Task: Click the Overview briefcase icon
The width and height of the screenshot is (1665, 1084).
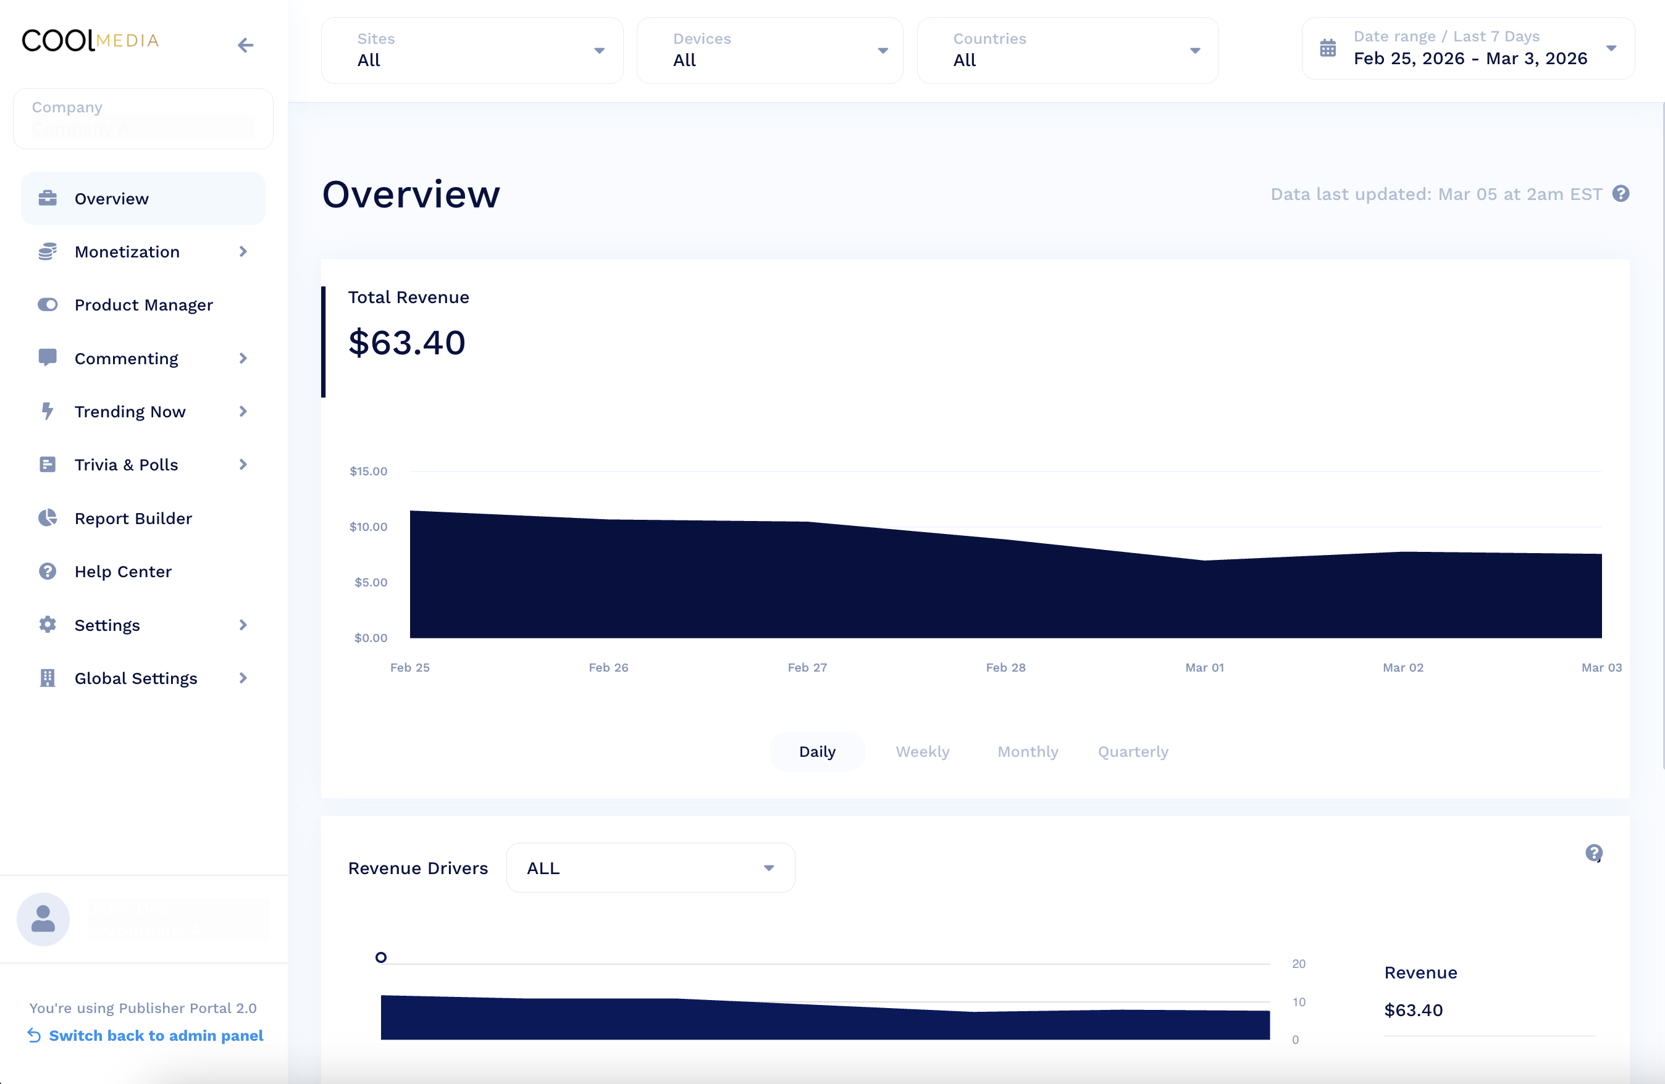Action: point(48,198)
